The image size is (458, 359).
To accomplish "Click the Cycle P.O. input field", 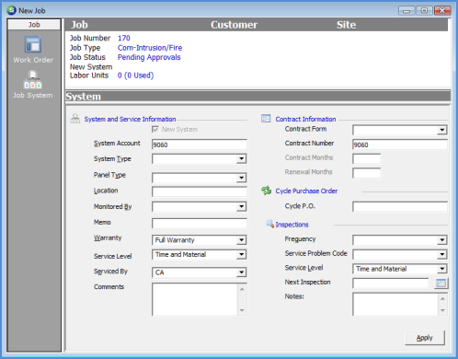I will [400, 206].
